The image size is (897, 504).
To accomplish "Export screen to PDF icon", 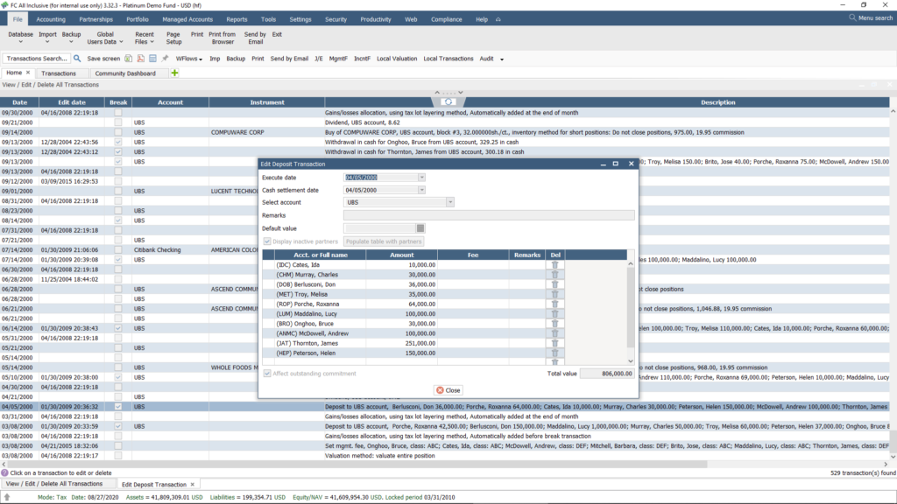I will pos(140,59).
